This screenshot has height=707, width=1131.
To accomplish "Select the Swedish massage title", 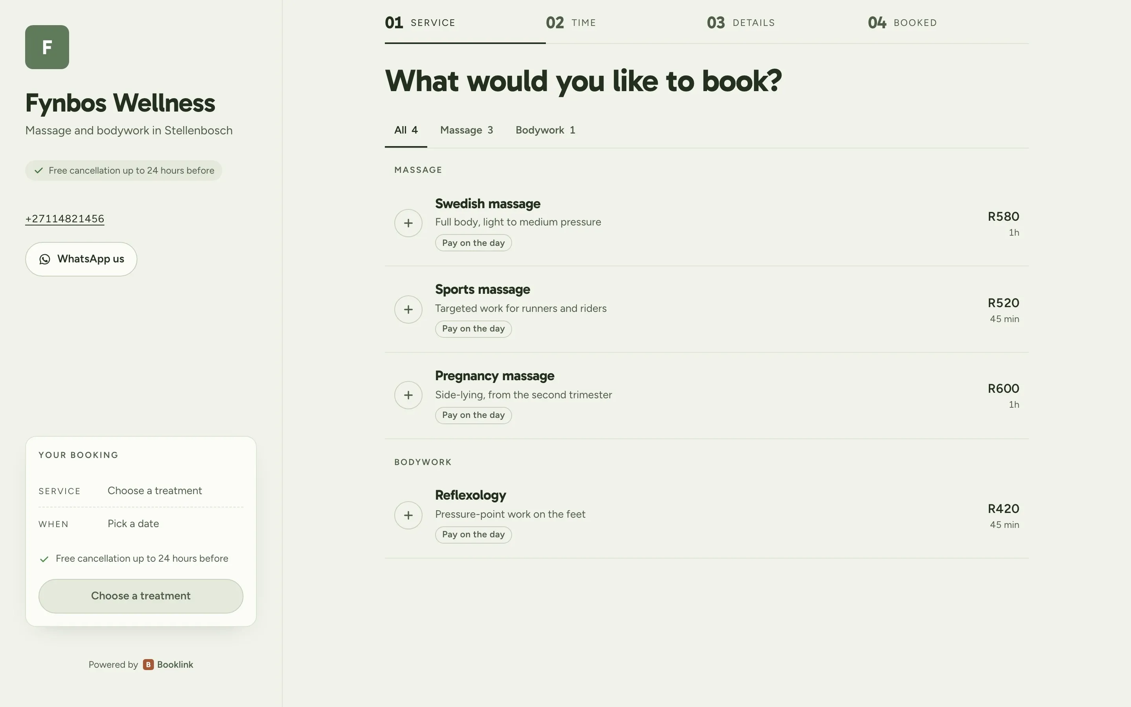I will click(487, 204).
